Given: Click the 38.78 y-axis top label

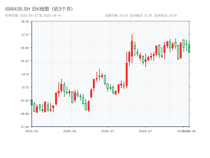Looking at the screenshot, I should coord(25,22).
